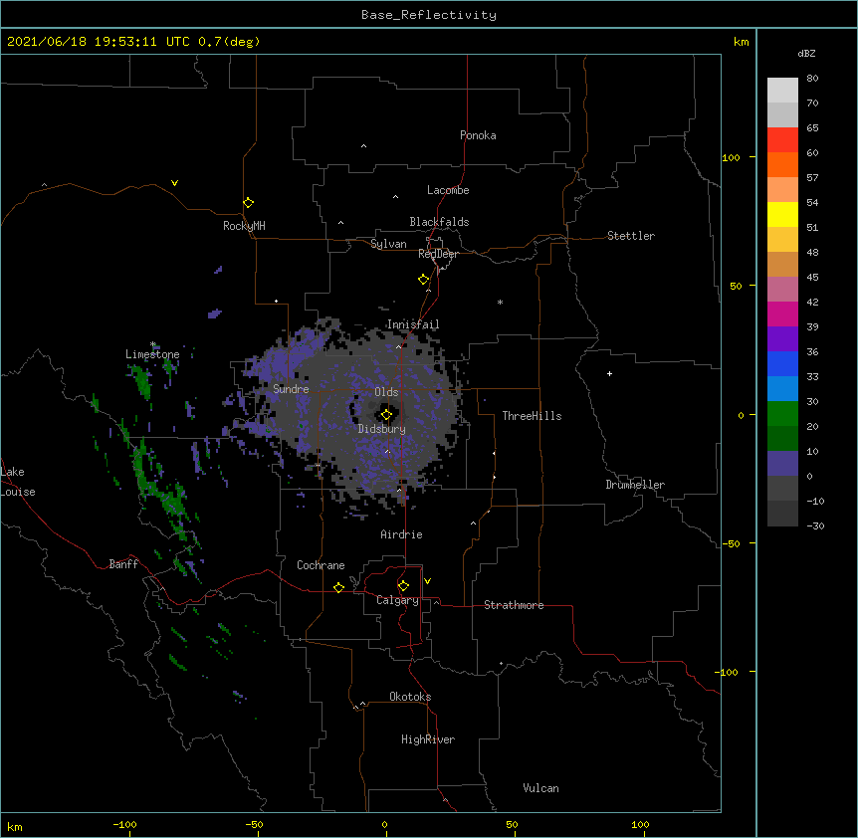Click the Sundre town label

(291, 389)
